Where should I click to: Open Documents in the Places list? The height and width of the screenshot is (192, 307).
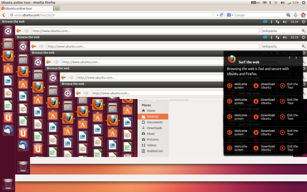pos(152,122)
